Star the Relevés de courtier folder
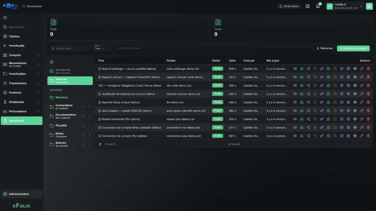Viewport: 376px width, 211px height. click(x=83, y=145)
